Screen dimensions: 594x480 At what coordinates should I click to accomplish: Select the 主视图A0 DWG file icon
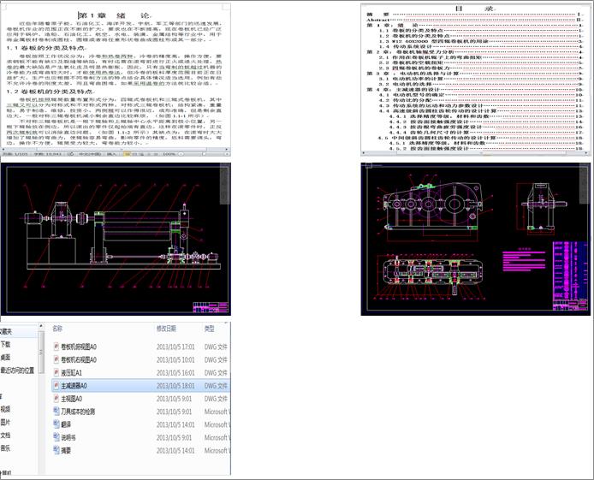point(56,398)
